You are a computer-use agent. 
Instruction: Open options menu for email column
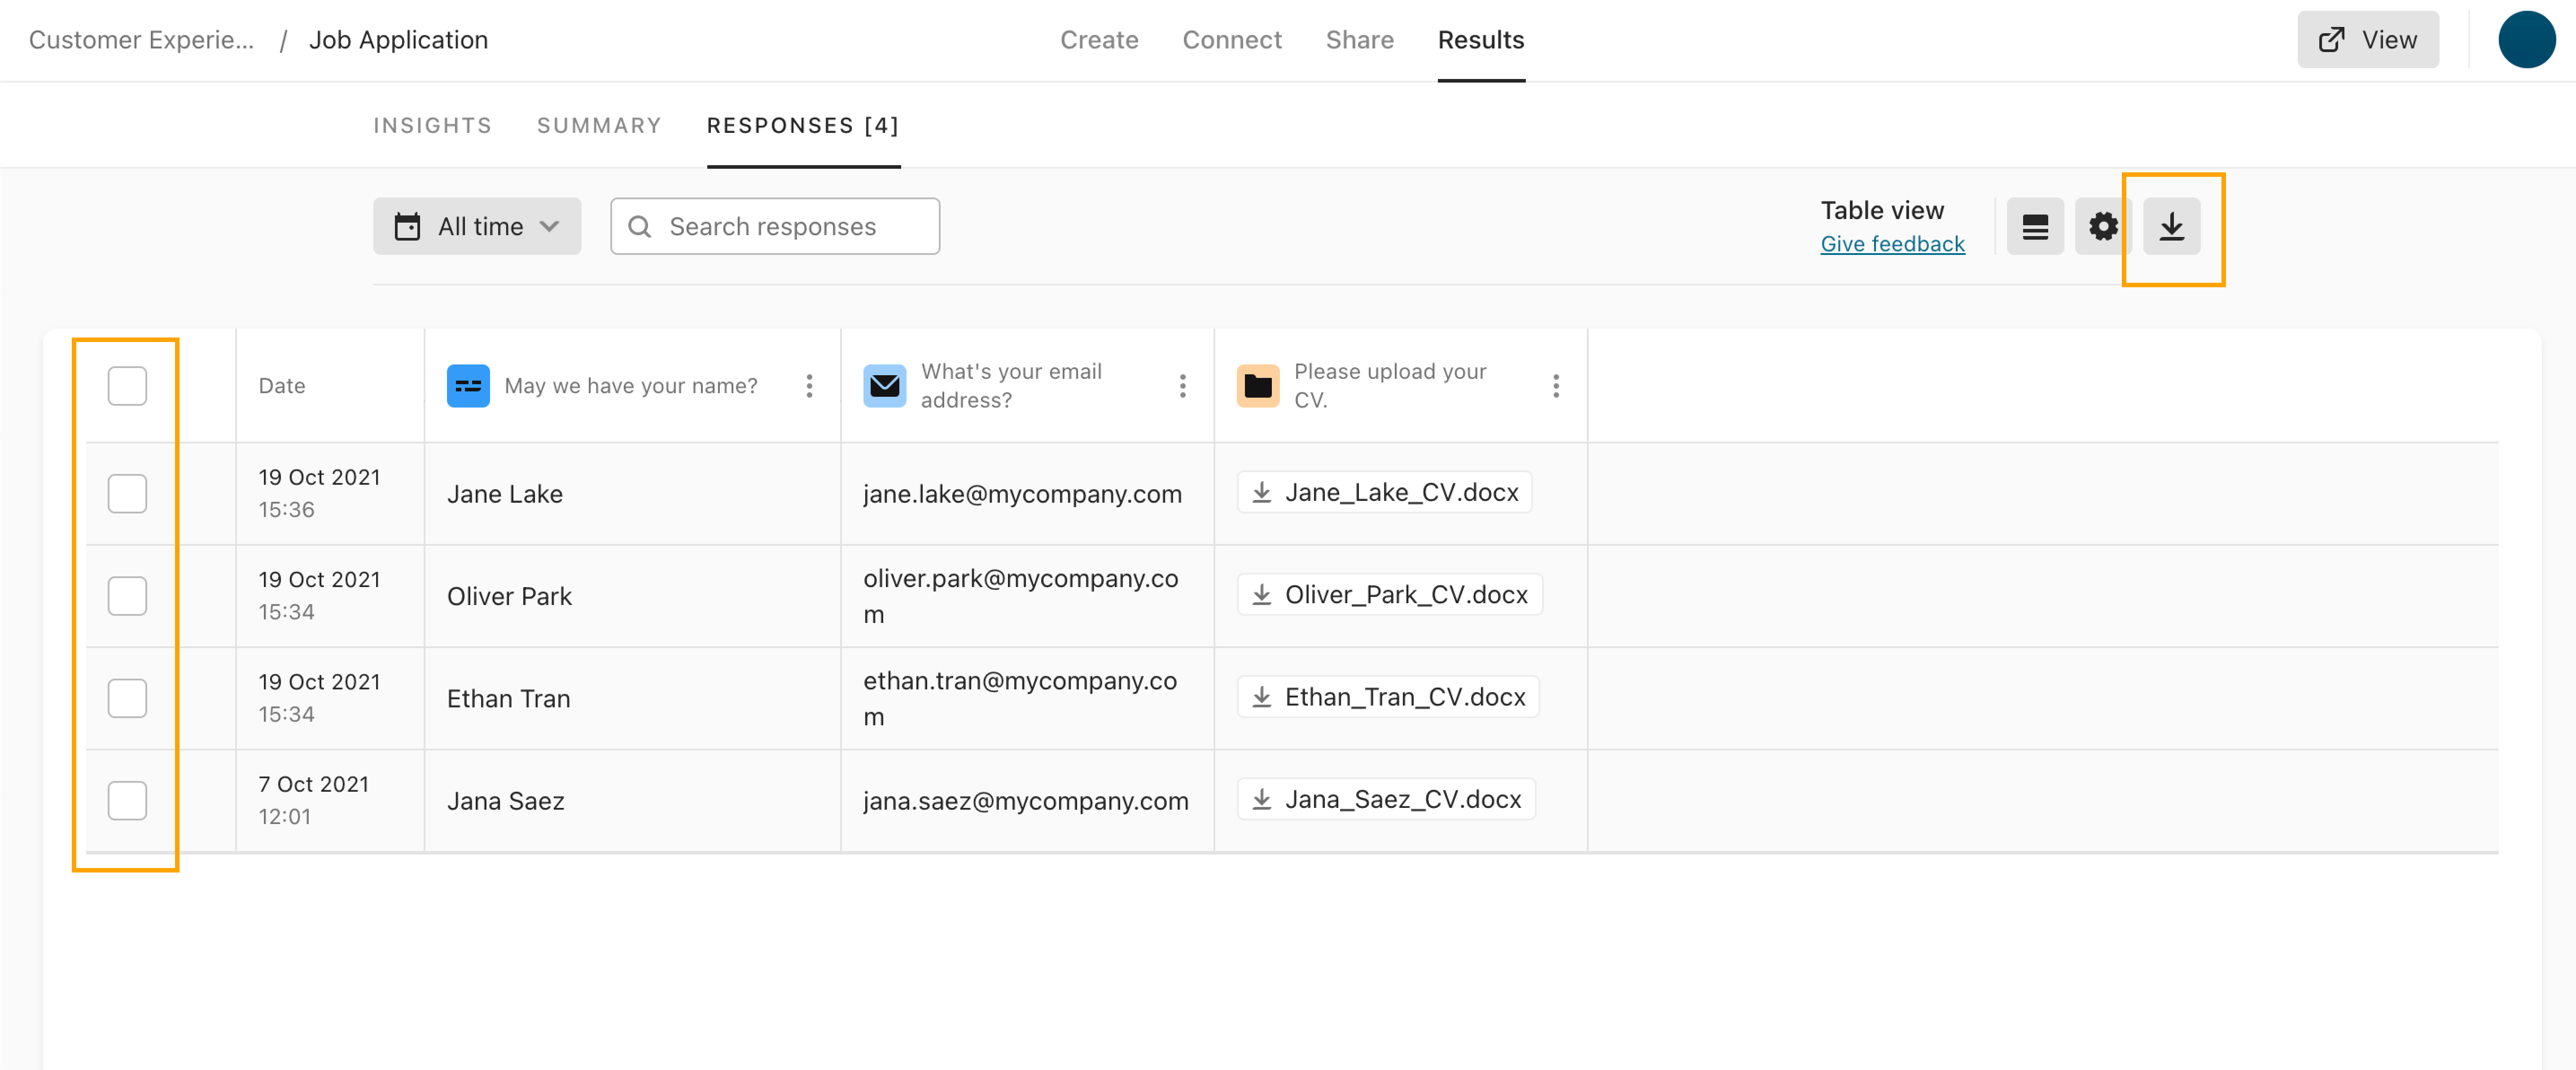pos(1182,386)
